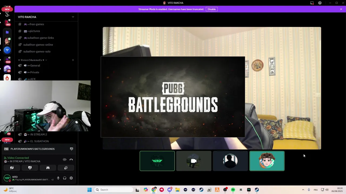
Task: Open the server with 432 badge
Action: 7,60
